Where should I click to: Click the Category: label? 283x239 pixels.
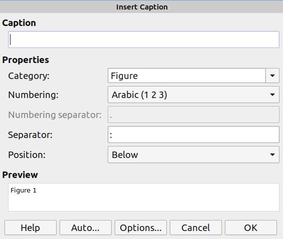coord(29,76)
